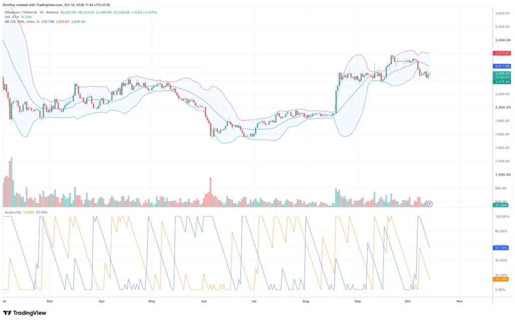Click the high value H2,522.63

86,13
